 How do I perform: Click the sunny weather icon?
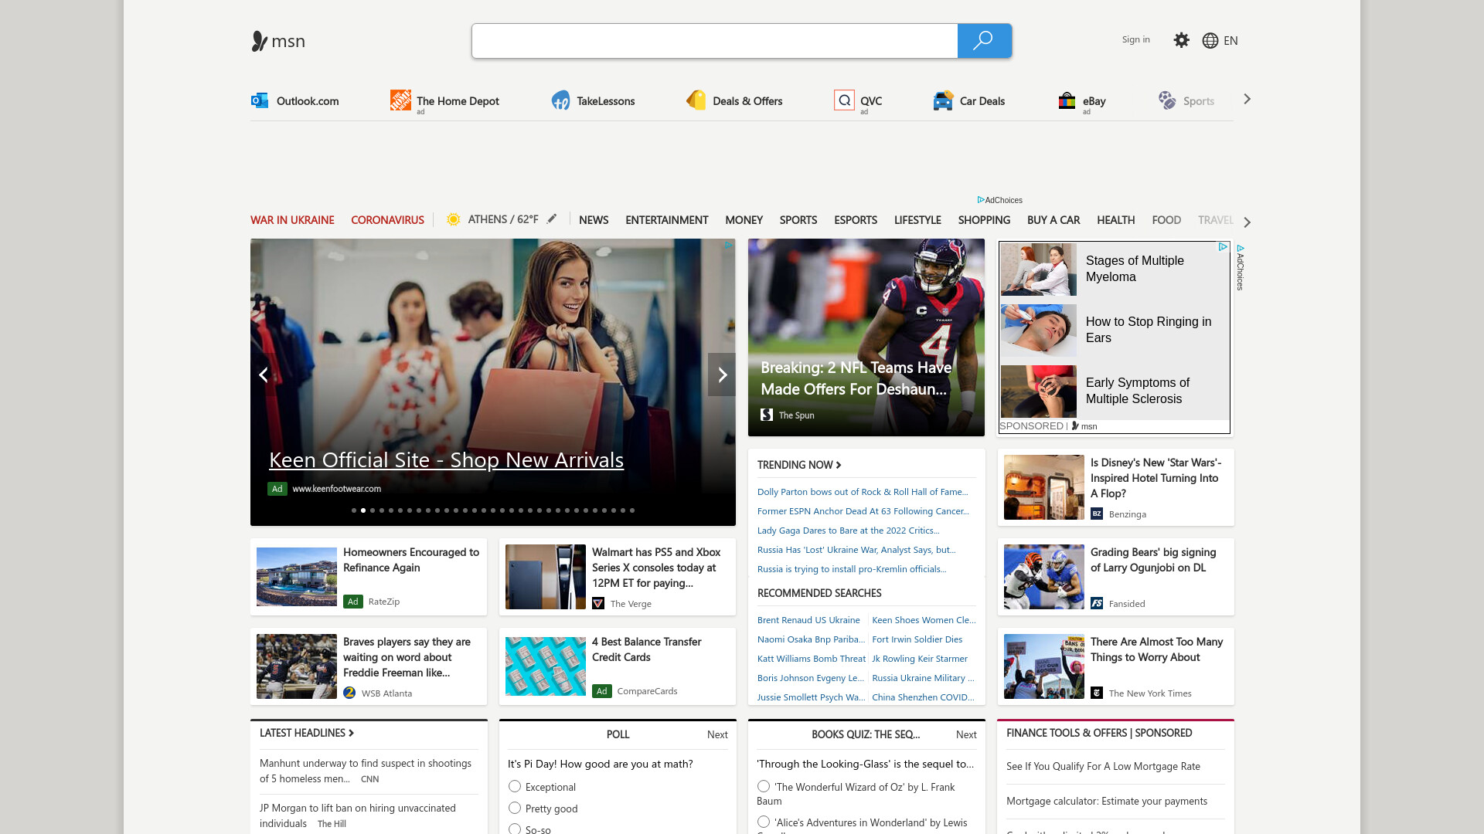[454, 219]
